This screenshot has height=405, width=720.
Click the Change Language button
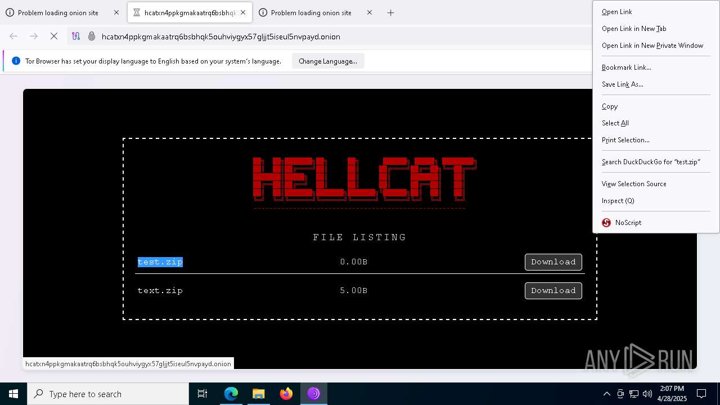(328, 61)
